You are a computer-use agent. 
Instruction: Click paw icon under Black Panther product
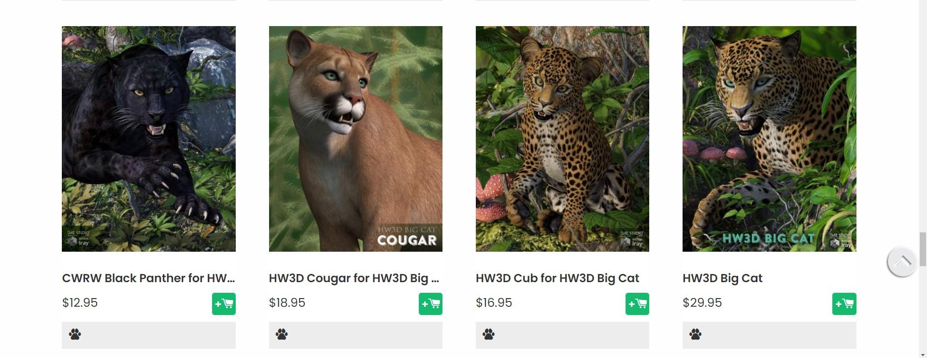coord(75,334)
